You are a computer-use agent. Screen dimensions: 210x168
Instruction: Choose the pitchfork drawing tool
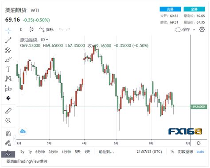pos(8,50)
